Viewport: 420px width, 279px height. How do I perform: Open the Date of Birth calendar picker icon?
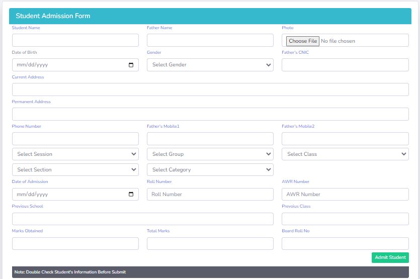[131, 65]
